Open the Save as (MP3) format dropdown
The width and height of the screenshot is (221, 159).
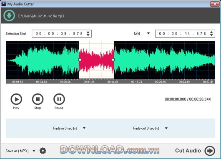click(x=34, y=151)
